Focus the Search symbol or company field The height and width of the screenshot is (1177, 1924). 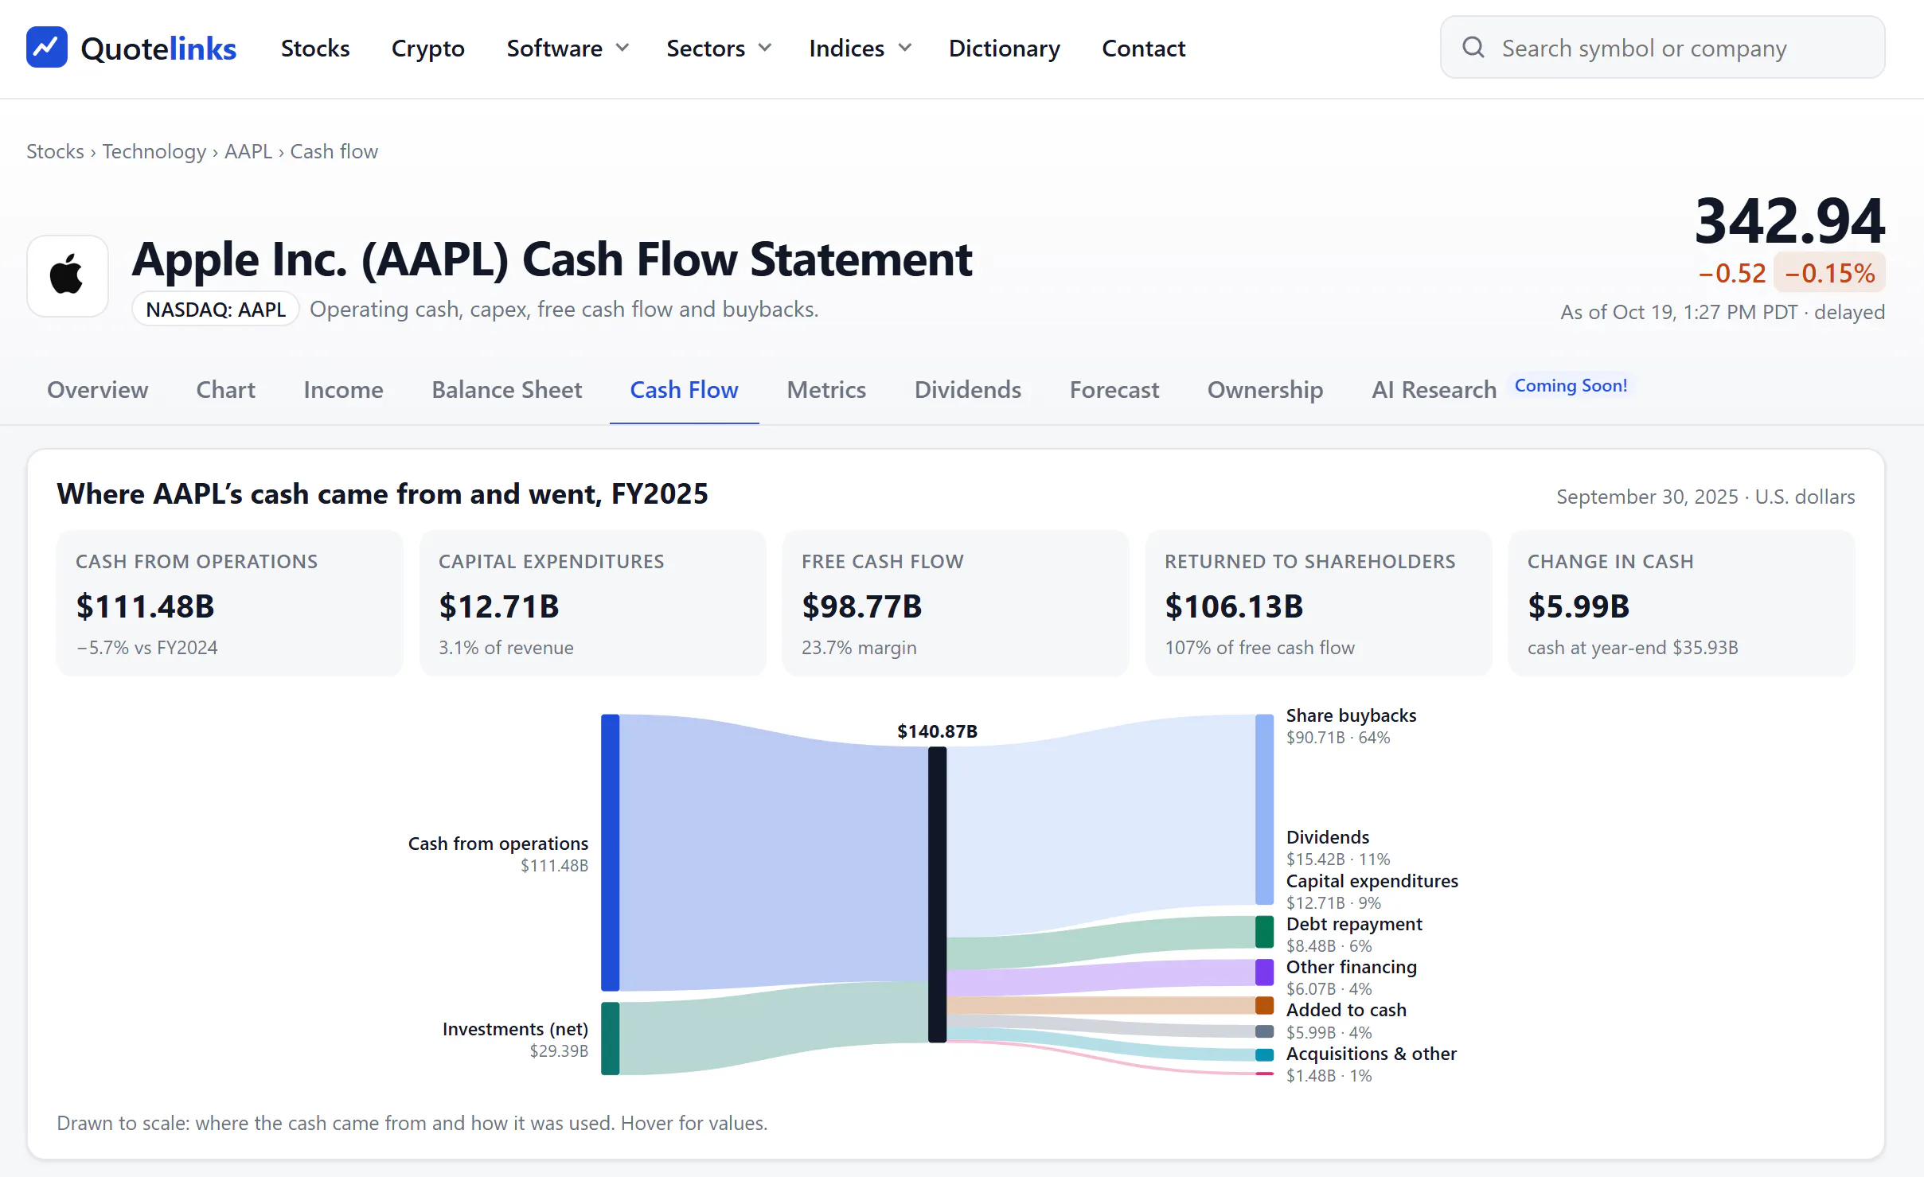click(x=1662, y=48)
